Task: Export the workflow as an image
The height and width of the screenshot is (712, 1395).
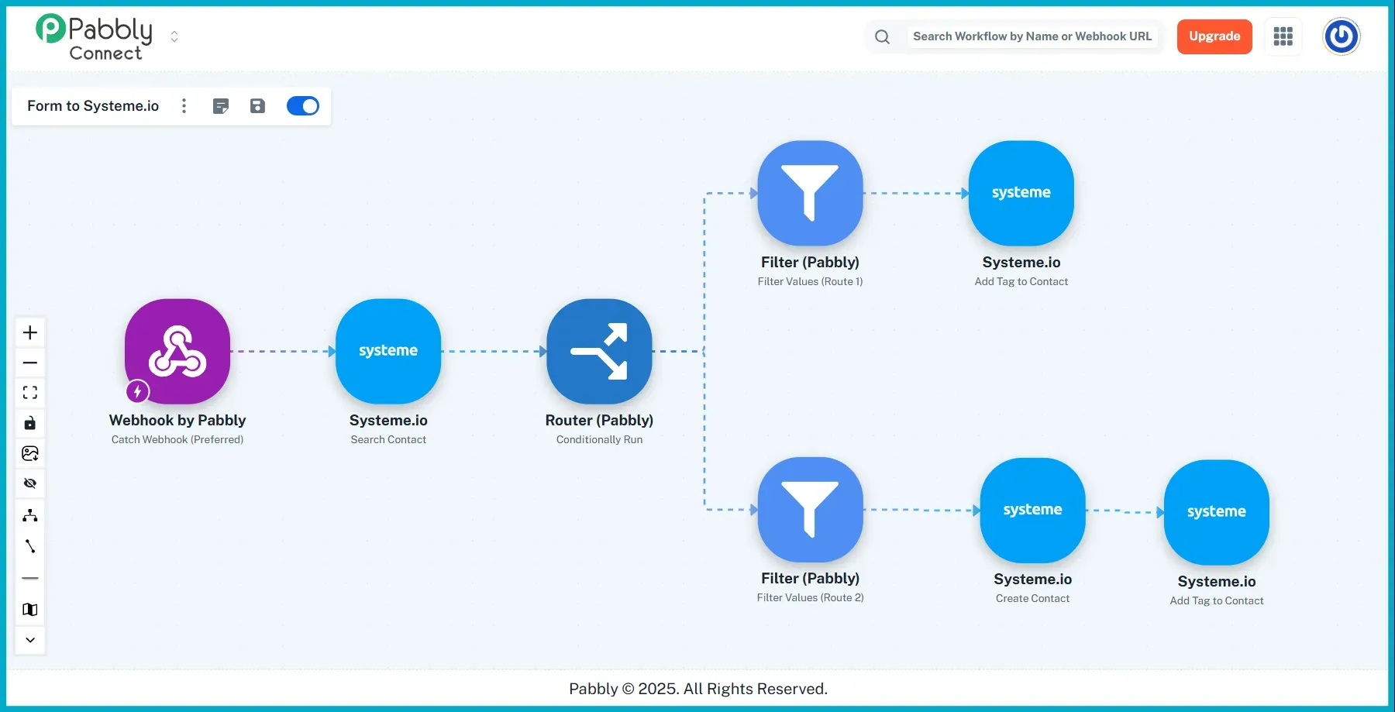Action: pyautogui.click(x=30, y=453)
